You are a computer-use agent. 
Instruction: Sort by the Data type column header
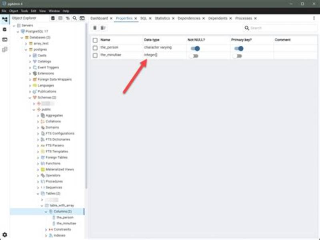152,40
